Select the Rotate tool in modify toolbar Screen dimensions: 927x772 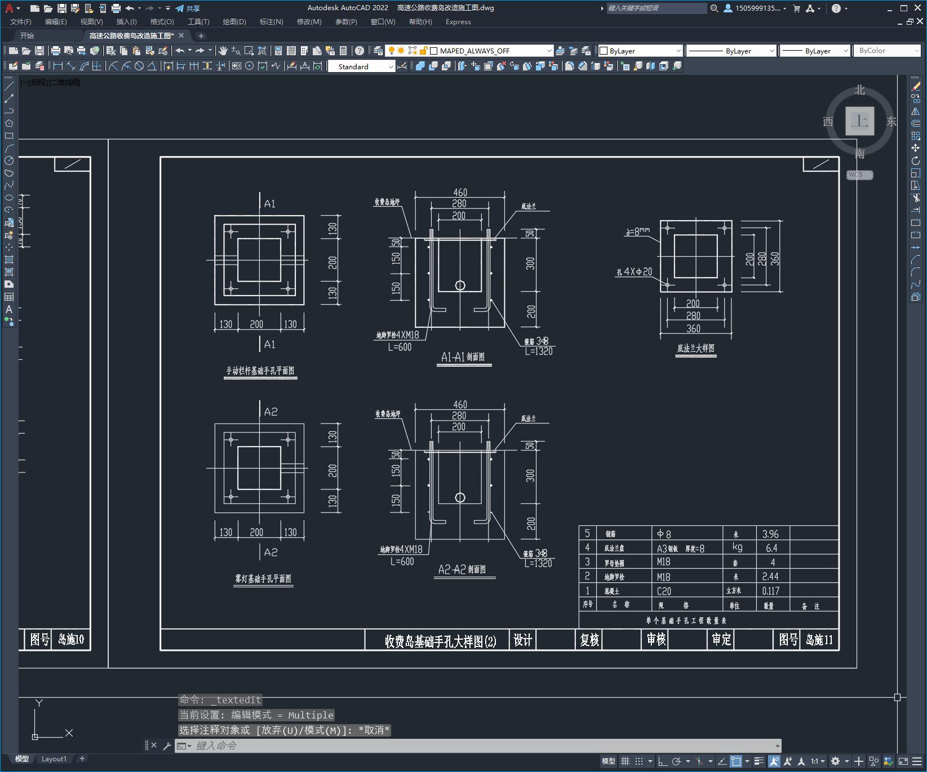click(916, 160)
